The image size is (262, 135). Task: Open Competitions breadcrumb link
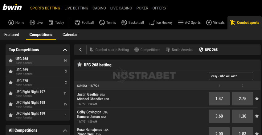(x=150, y=50)
